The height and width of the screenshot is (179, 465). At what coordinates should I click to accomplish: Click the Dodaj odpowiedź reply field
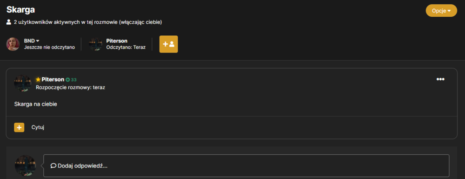tap(246, 166)
